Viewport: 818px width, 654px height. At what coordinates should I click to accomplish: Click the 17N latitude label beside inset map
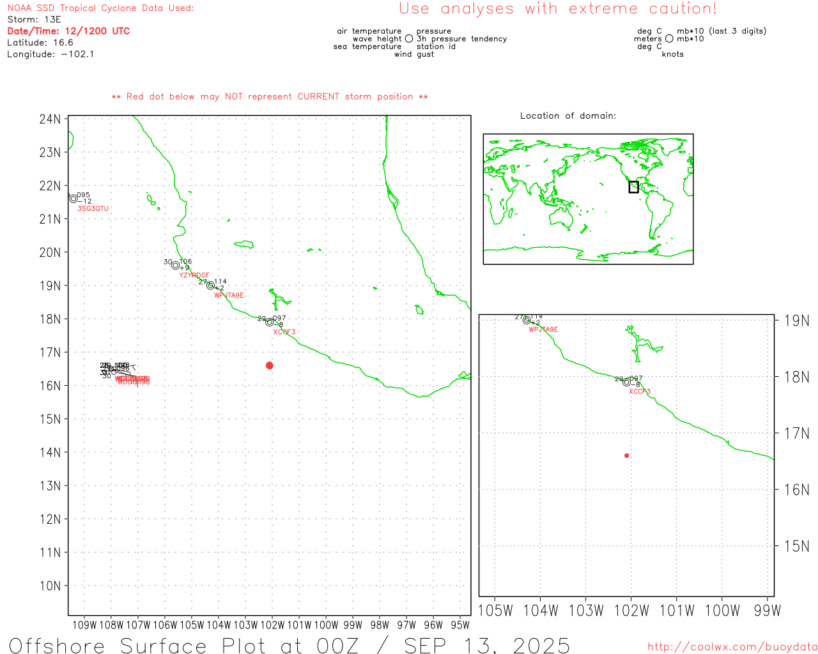(797, 434)
